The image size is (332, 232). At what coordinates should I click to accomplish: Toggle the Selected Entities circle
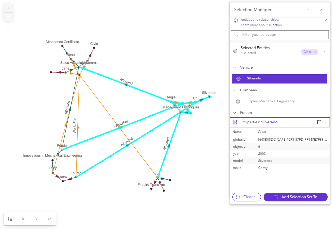(235, 51)
